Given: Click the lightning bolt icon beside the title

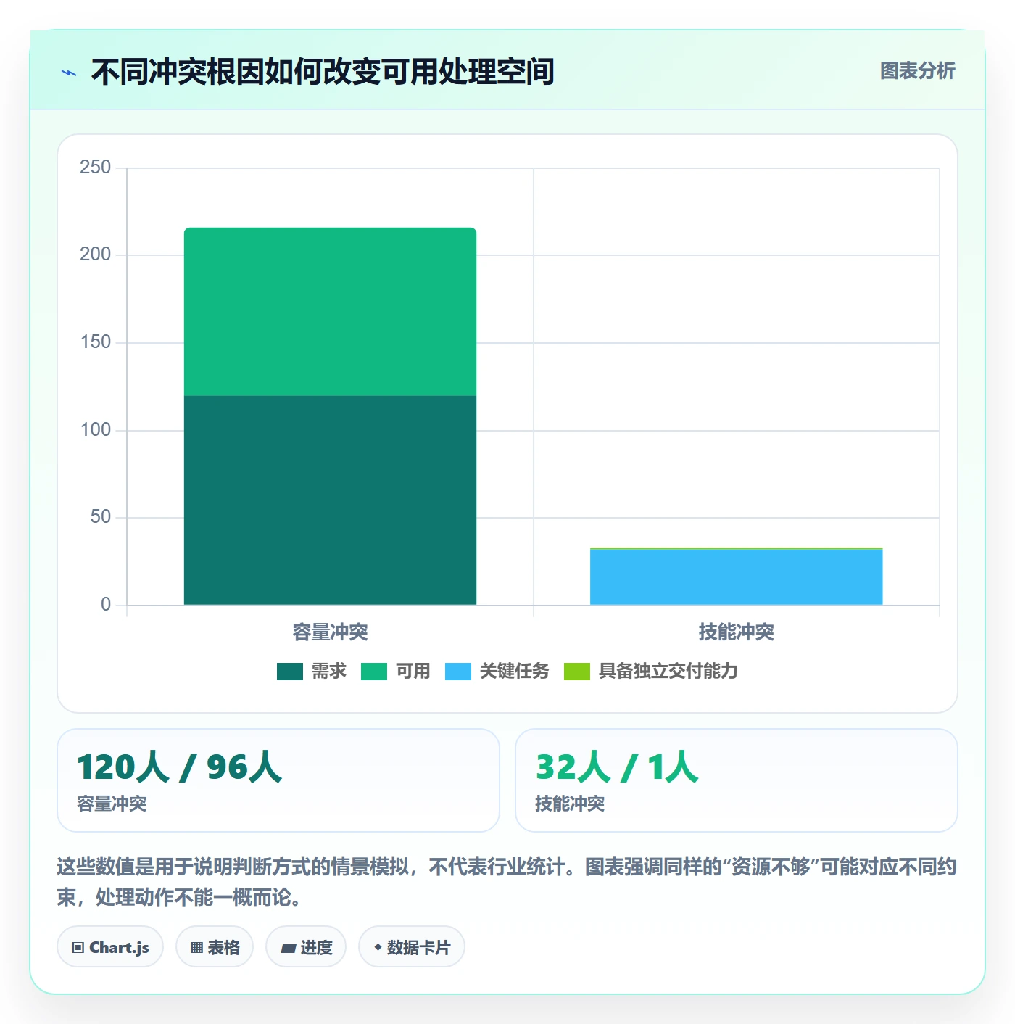Looking at the screenshot, I should point(69,73).
